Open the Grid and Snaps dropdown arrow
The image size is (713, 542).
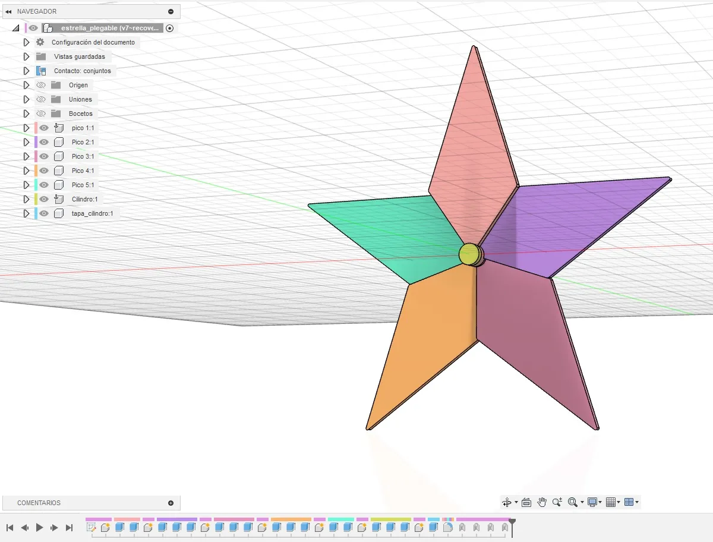[x=619, y=502]
